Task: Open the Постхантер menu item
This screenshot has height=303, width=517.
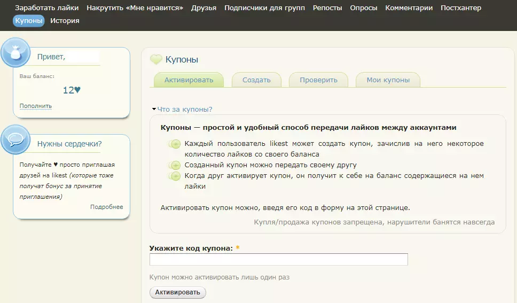Action: (x=461, y=7)
